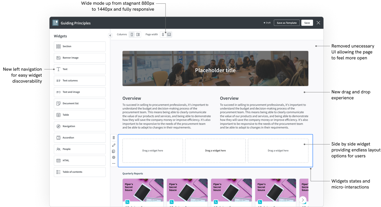Click the Navigation widget icon
This screenshot has height=207, width=381.
(58, 126)
